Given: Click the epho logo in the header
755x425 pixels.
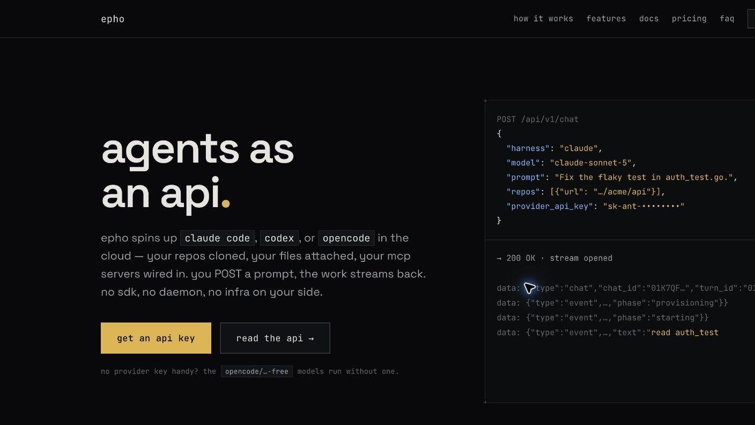Looking at the screenshot, I should (113, 19).
